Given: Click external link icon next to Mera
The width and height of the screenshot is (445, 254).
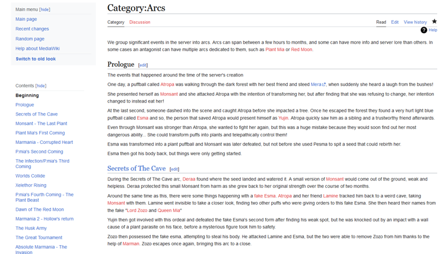Looking at the screenshot, I should (324, 85).
